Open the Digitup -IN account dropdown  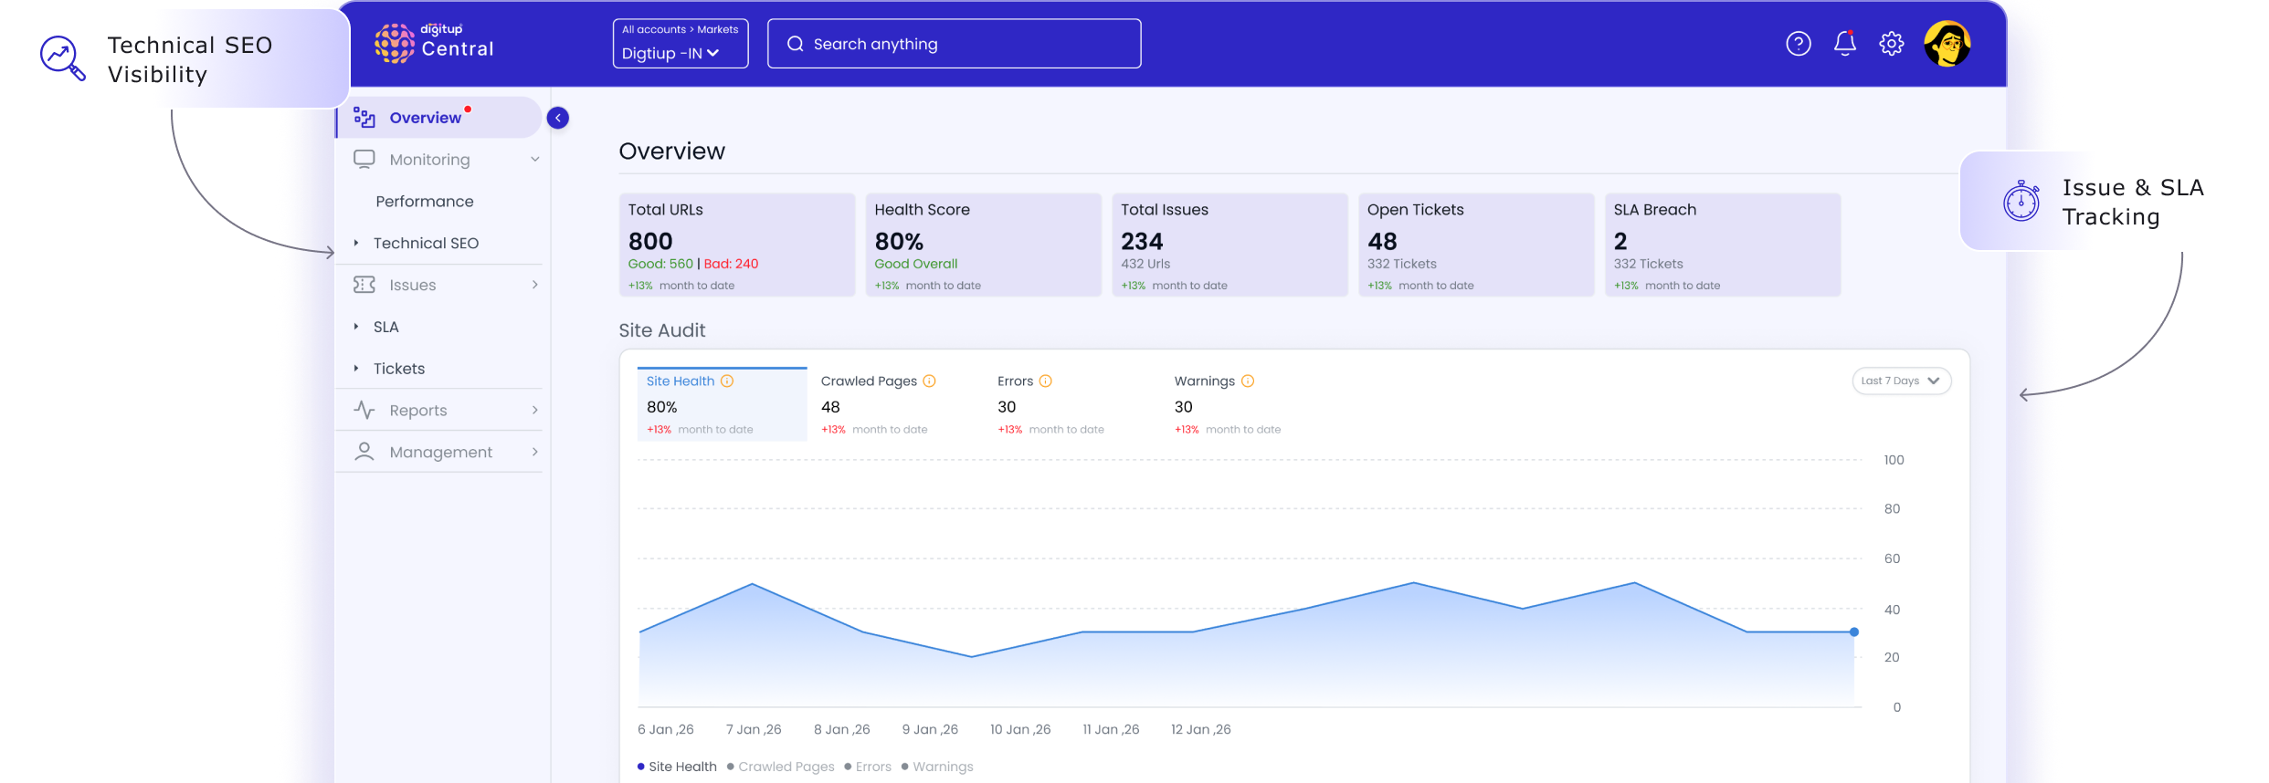point(681,44)
